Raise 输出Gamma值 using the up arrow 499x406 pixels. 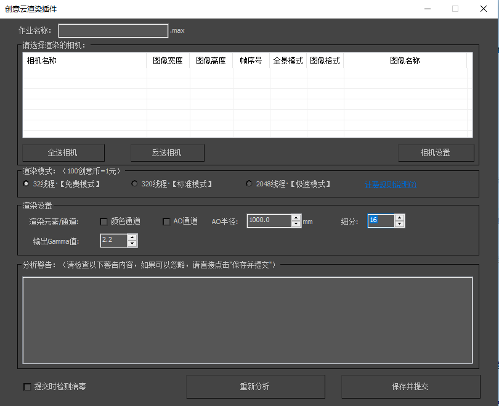(x=132, y=237)
